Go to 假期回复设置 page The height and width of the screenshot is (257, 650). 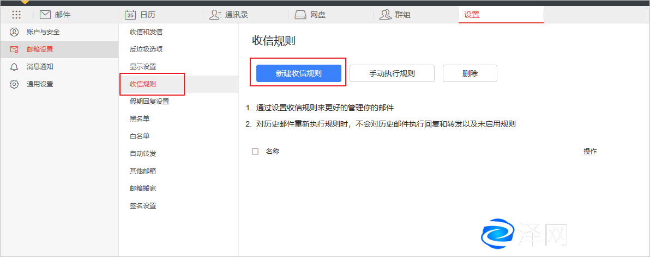coord(149,102)
